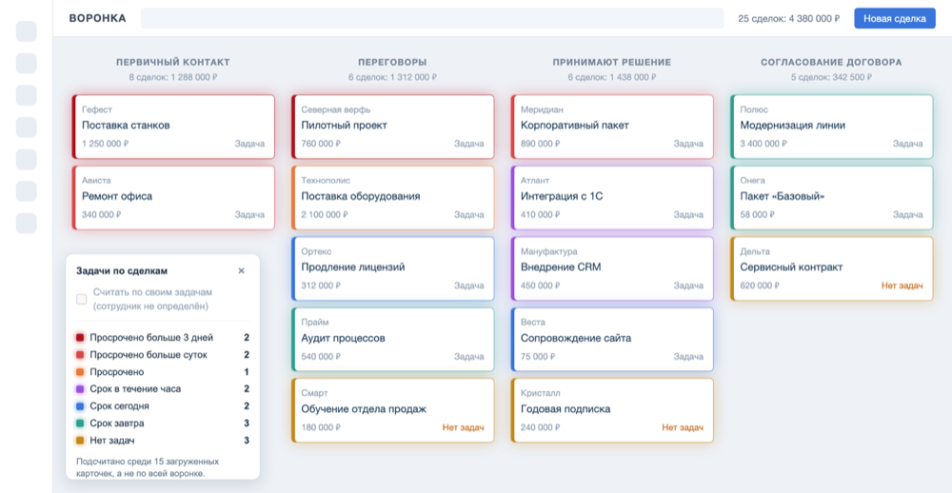Click the «Северная верфь» company name
Viewport: 952px width, 493px height.
click(x=336, y=109)
